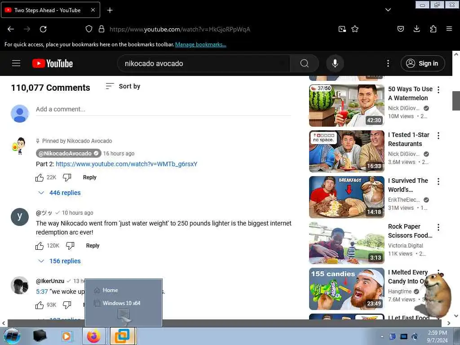The height and width of the screenshot is (345, 460).
Task: Sign in to YouTube
Action: click(x=422, y=63)
